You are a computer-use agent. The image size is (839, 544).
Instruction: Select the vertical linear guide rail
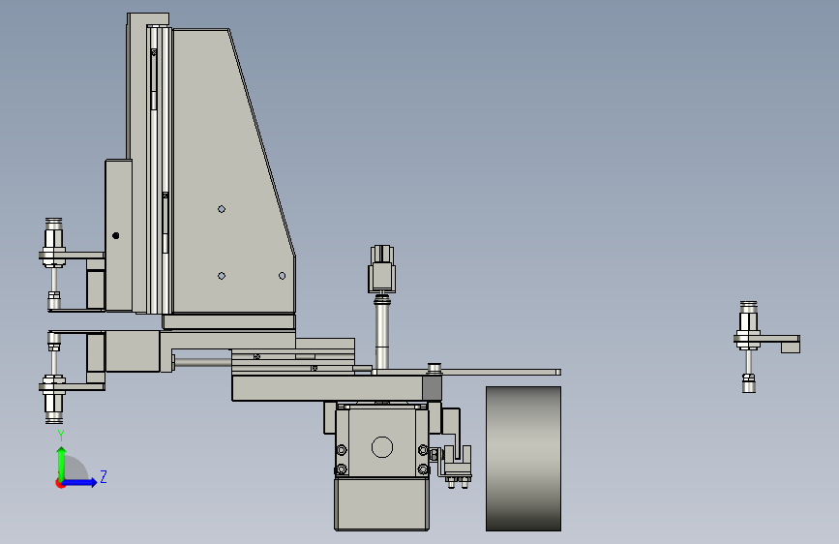[x=160, y=170]
